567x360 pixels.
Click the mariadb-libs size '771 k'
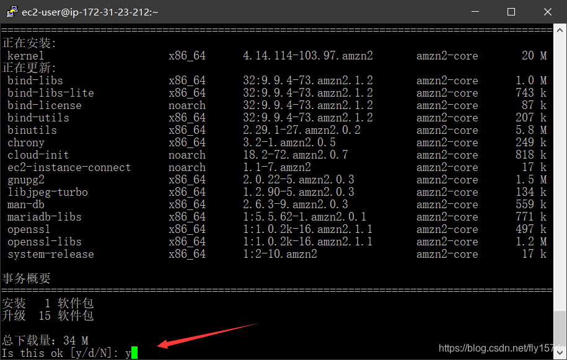[x=531, y=217]
